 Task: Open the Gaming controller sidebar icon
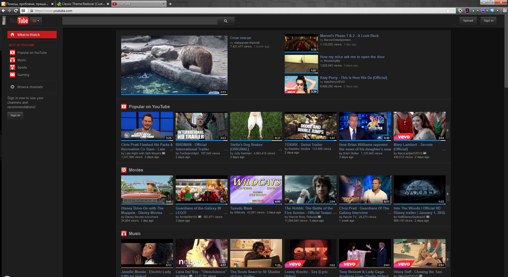click(x=12, y=75)
